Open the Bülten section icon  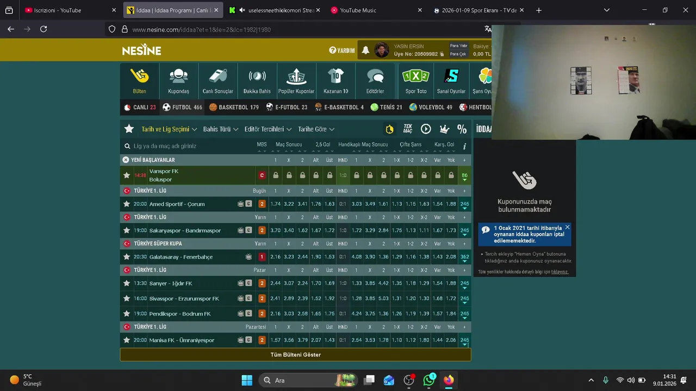pos(140,81)
